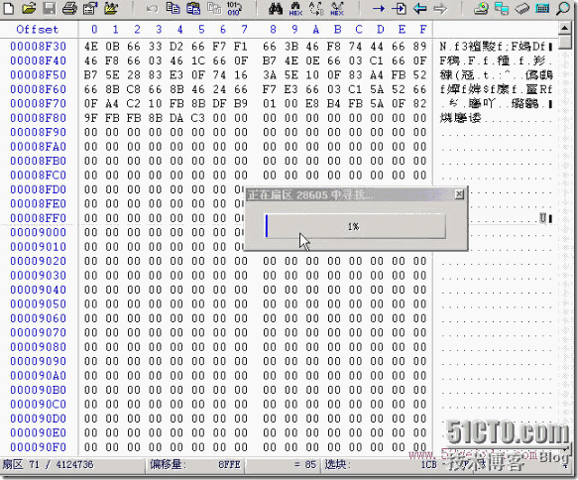Open replace text icon with A-B arrows
Image resolution: width=578 pixels, height=480 pixels.
(316, 8)
